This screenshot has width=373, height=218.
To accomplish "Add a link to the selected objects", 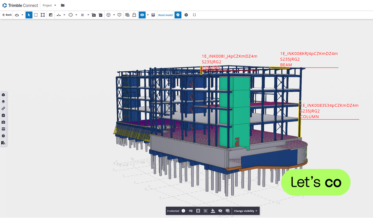I will tap(191, 211).
